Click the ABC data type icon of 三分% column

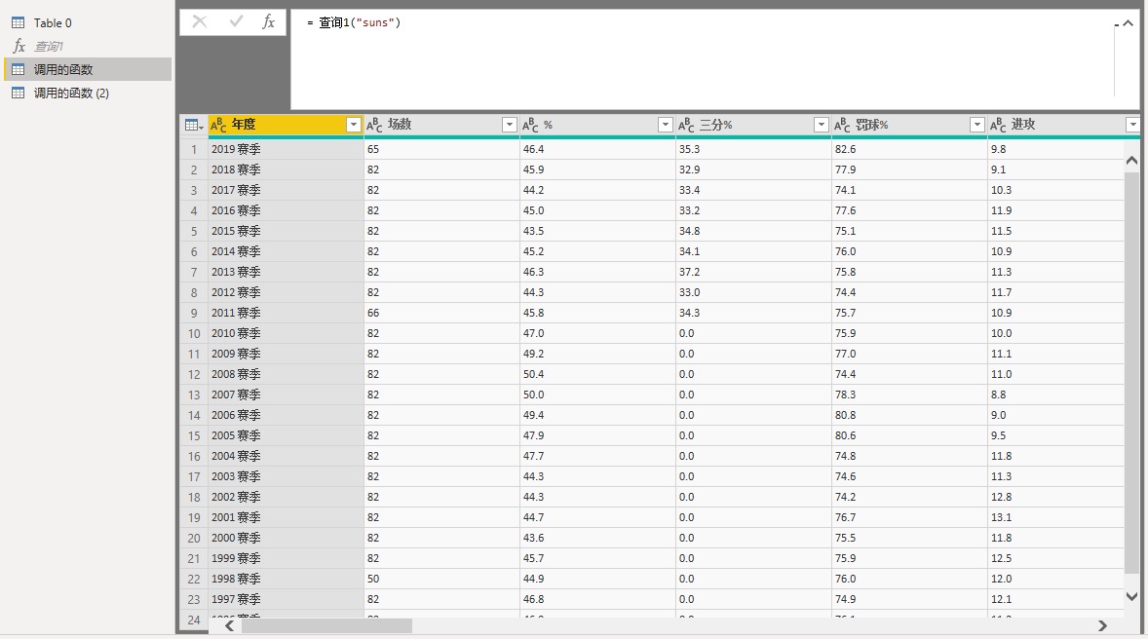pyautogui.click(x=686, y=125)
